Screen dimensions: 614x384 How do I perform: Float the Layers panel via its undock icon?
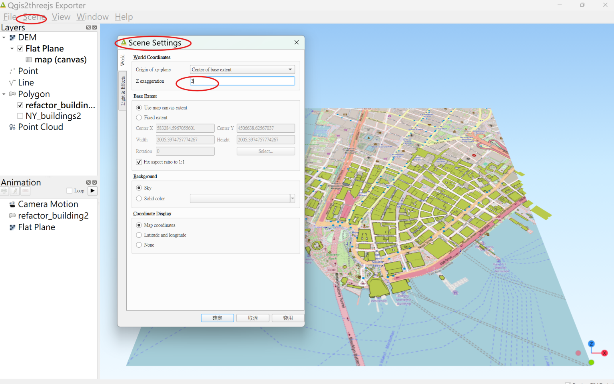coord(88,27)
